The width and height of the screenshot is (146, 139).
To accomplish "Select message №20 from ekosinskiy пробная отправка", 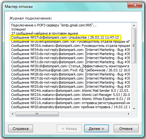I will point(71,107).
